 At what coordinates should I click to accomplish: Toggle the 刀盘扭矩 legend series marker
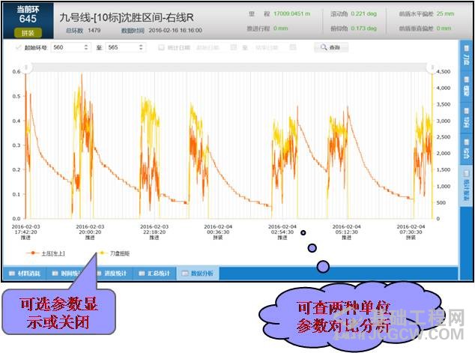click(103, 253)
